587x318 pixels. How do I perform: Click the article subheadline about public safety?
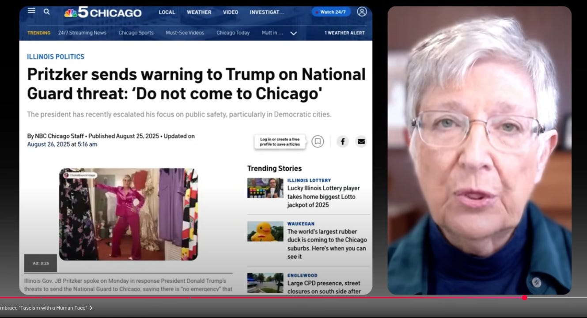[x=179, y=114]
